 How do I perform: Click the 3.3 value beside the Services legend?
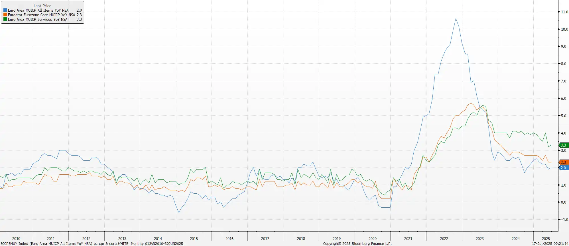(79, 19)
